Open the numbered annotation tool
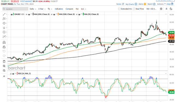The image size is (191, 102). (4, 32)
